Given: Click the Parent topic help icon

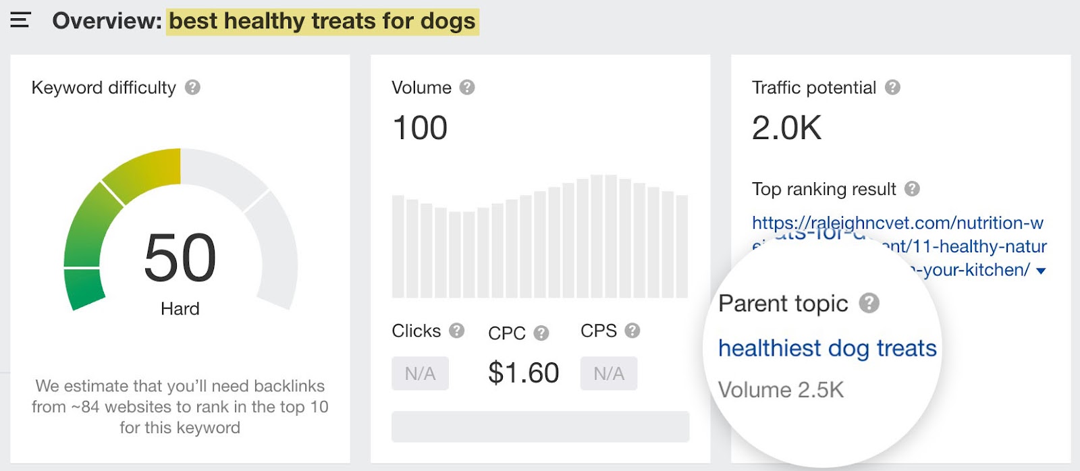Looking at the screenshot, I should [869, 303].
